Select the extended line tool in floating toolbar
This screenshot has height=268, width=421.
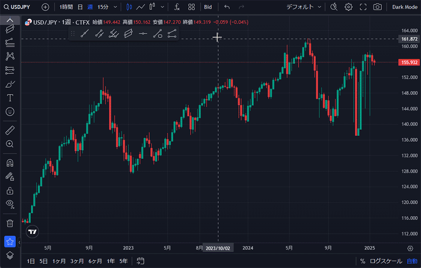point(114,34)
